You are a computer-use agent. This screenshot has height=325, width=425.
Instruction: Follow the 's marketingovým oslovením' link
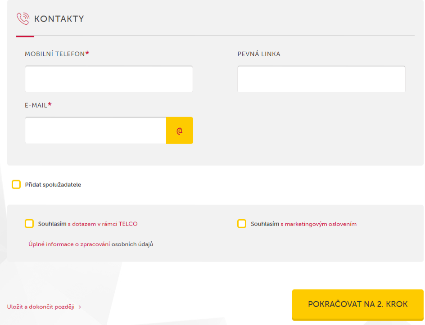[318, 224]
